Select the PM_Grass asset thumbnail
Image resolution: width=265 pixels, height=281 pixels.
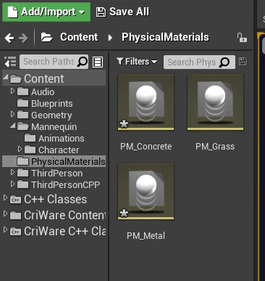[x=215, y=102]
